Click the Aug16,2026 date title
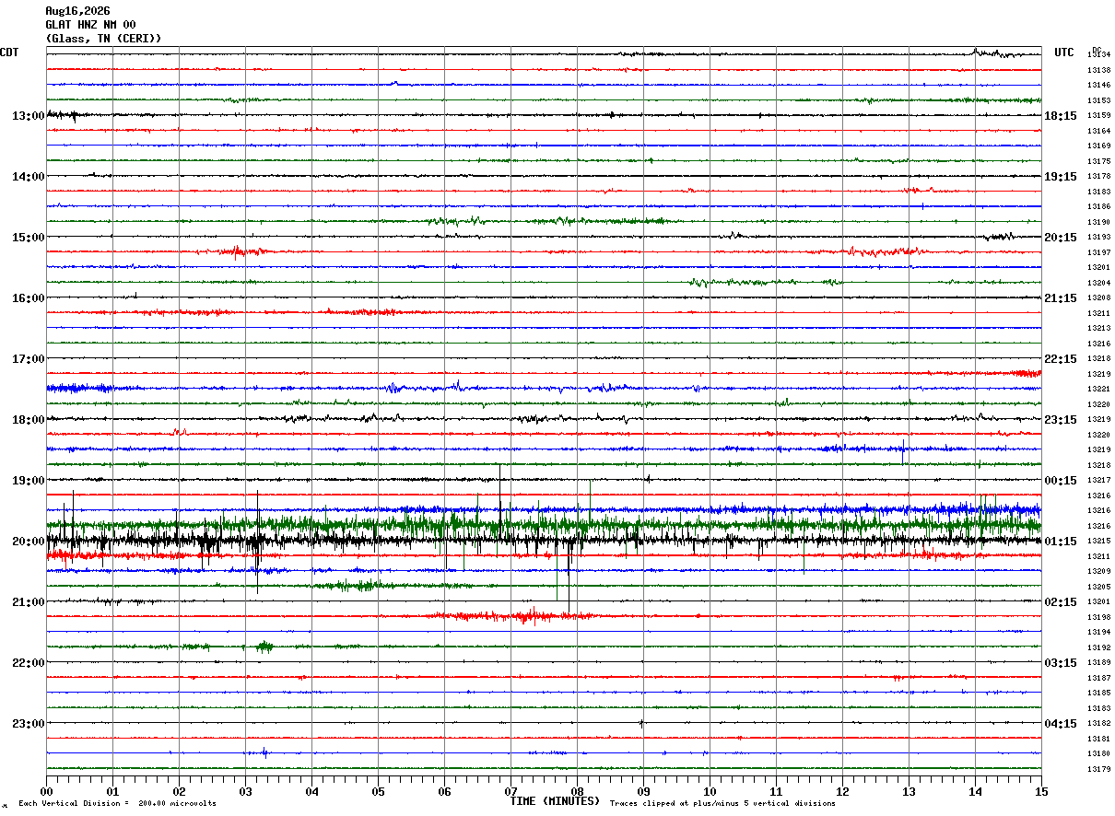1115x816 pixels. click(x=77, y=11)
